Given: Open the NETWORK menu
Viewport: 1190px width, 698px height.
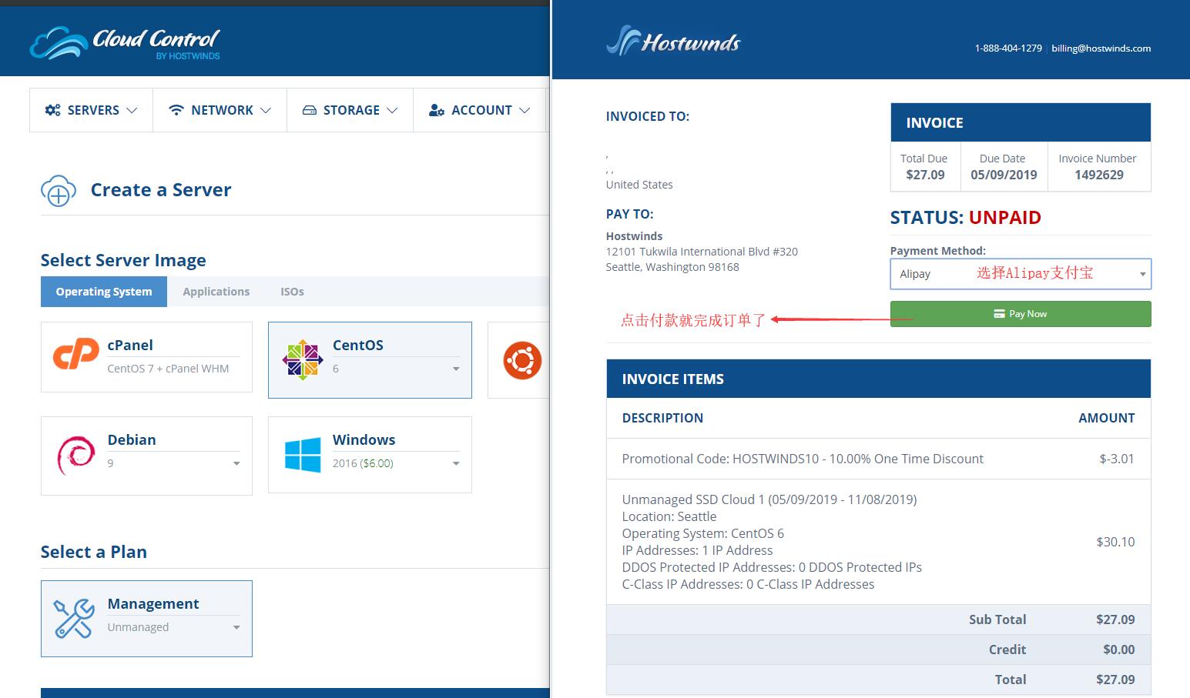Looking at the screenshot, I should click(x=220, y=110).
